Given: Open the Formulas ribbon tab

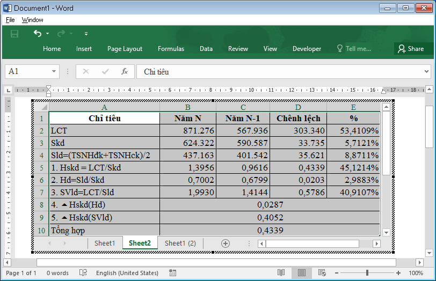Looking at the screenshot, I should [x=171, y=49].
